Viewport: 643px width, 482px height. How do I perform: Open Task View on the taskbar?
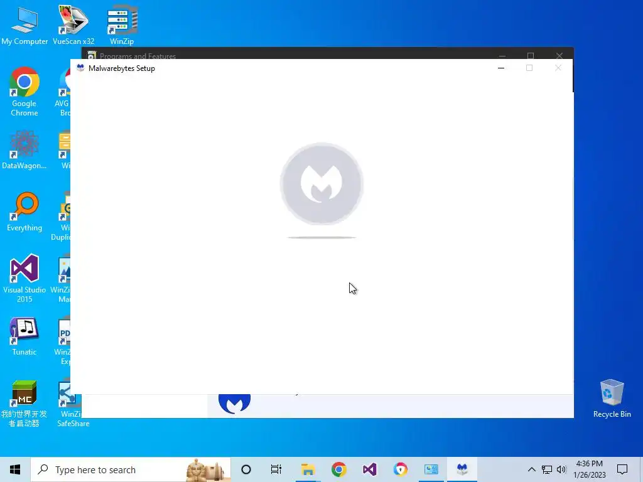pyautogui.click(x=276, y=469)
